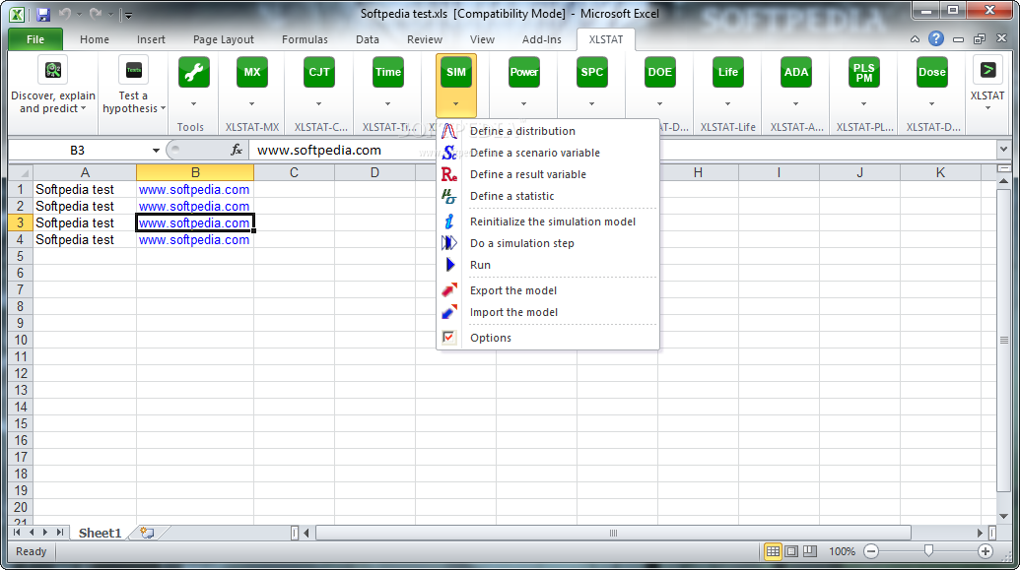
Task: Click the XLSTAT-MX green icon
Action: (x=251, y=72)
